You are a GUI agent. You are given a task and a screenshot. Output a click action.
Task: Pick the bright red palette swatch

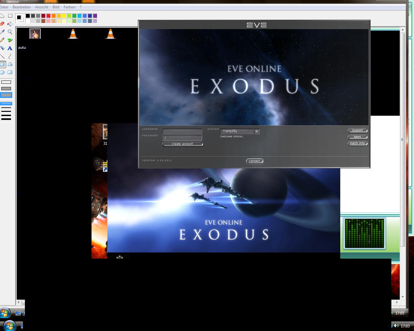click(x=49, y=16)
